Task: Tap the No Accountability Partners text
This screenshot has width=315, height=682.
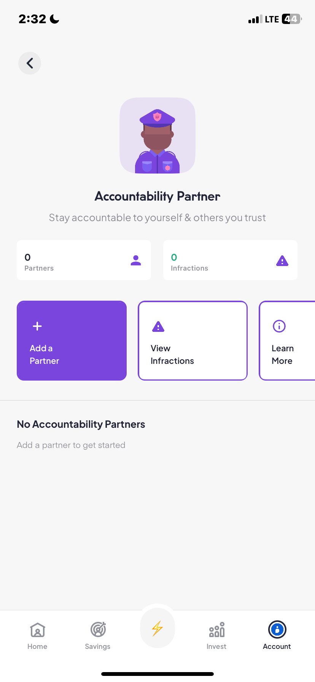Action: click(x=81, y=424)
